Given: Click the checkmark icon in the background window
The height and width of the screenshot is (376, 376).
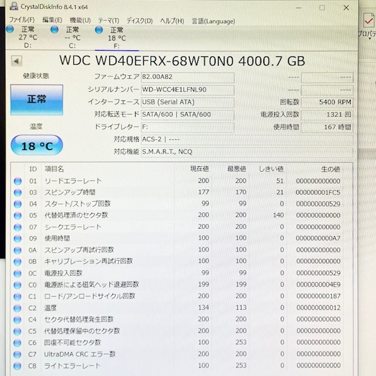Looking at the screenshot, I should [368, 21].
